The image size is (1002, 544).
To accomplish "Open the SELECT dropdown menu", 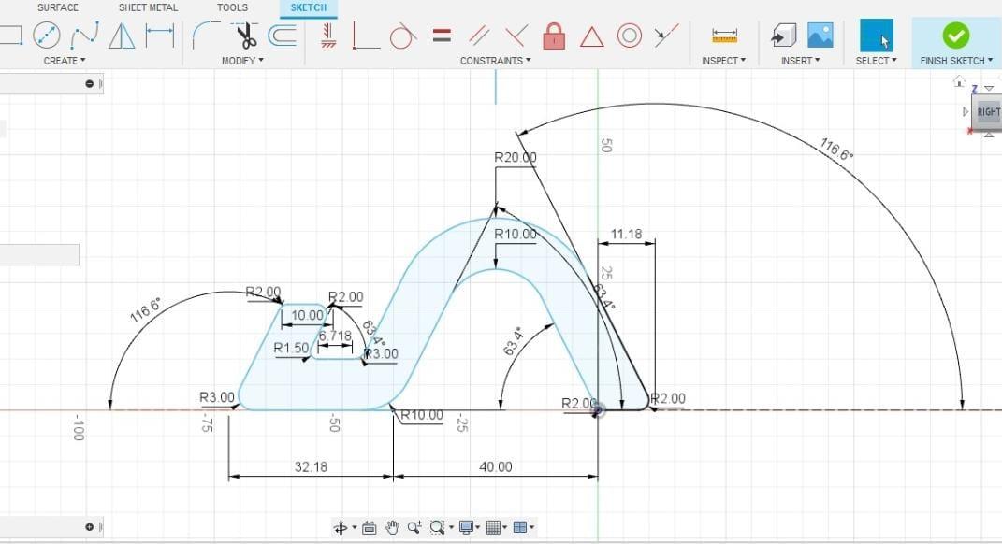I will coord(876,61).
